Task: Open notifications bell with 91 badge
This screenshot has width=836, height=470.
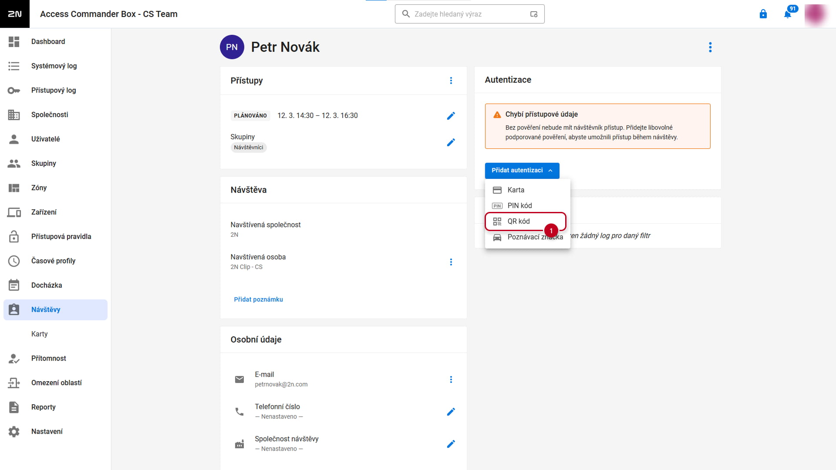Action: pos(788,14)
